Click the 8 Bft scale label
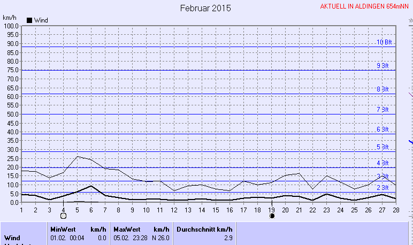 pos(383,89)
